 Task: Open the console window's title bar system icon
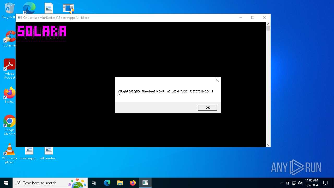[x=20, y=18]
